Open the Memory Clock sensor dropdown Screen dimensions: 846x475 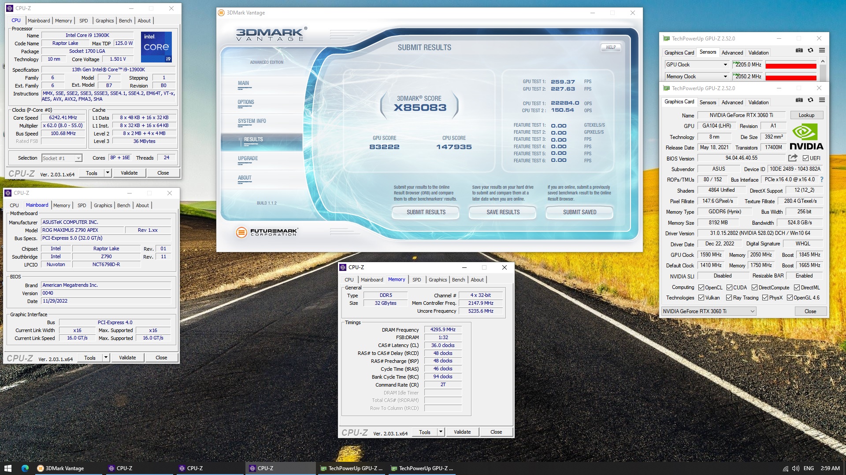[x=725, y=77]
